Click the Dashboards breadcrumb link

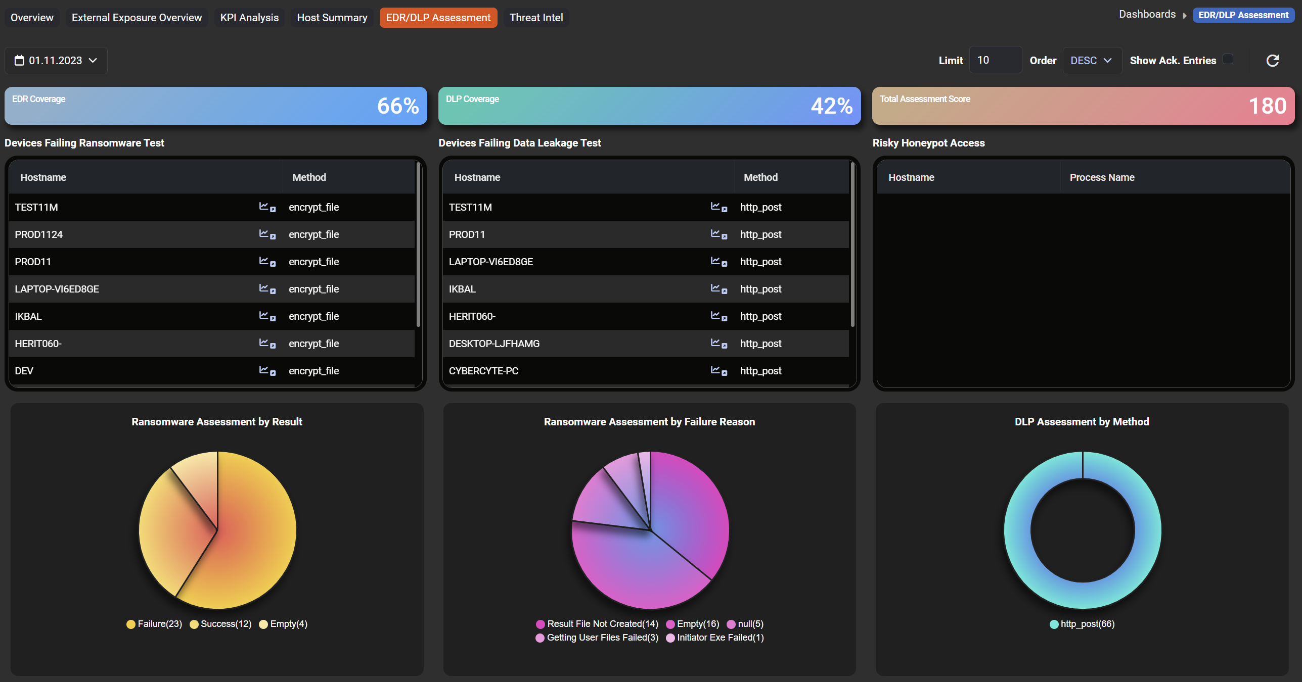(x=1147, y=15)
